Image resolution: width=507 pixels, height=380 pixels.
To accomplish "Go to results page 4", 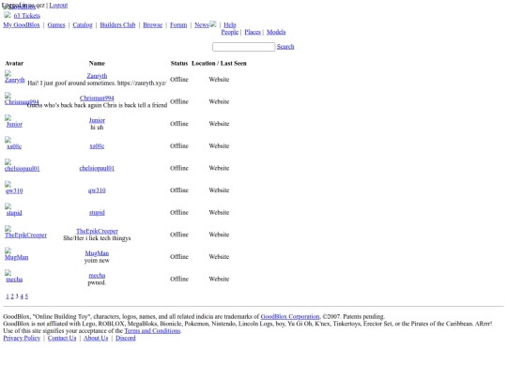I will pyautogui.click(x=22, y=296).
